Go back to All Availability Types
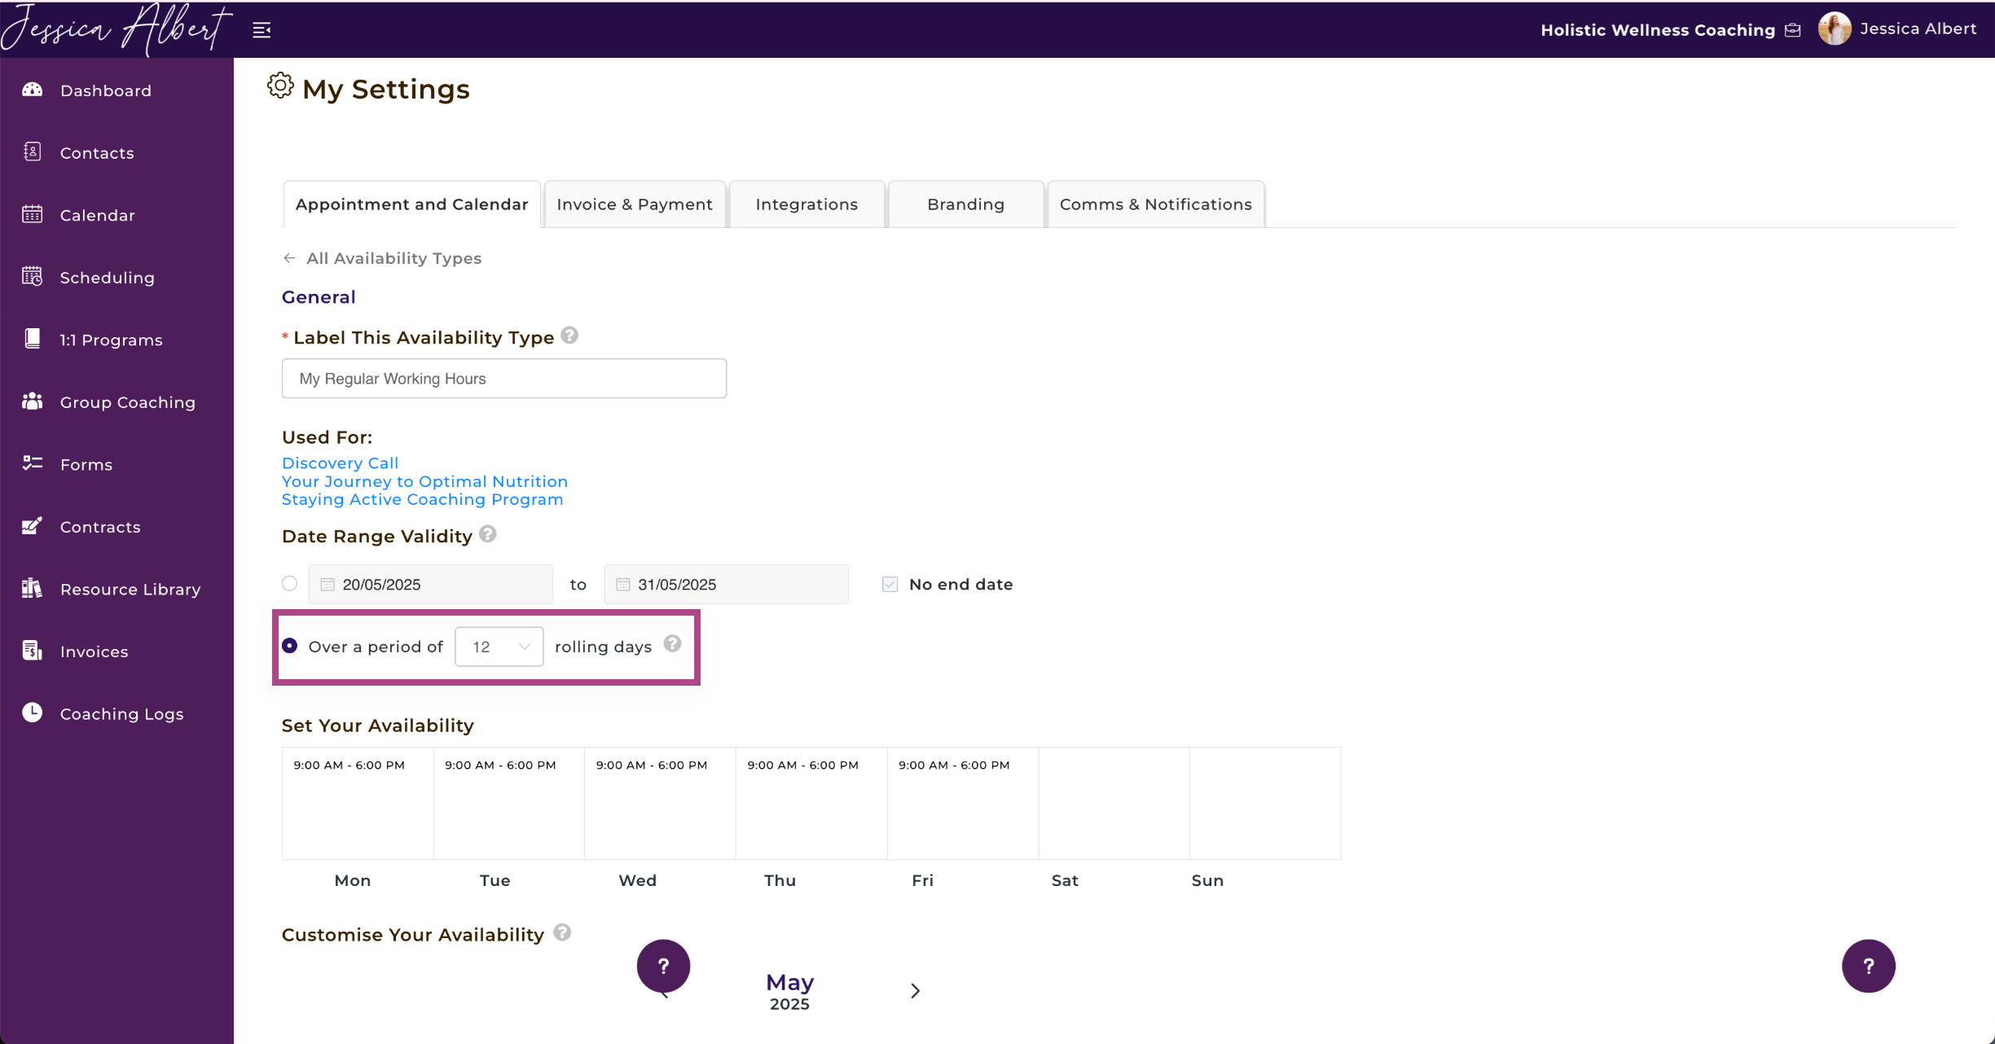This screenshot has height=1044, width=1995. click(394, 258)
